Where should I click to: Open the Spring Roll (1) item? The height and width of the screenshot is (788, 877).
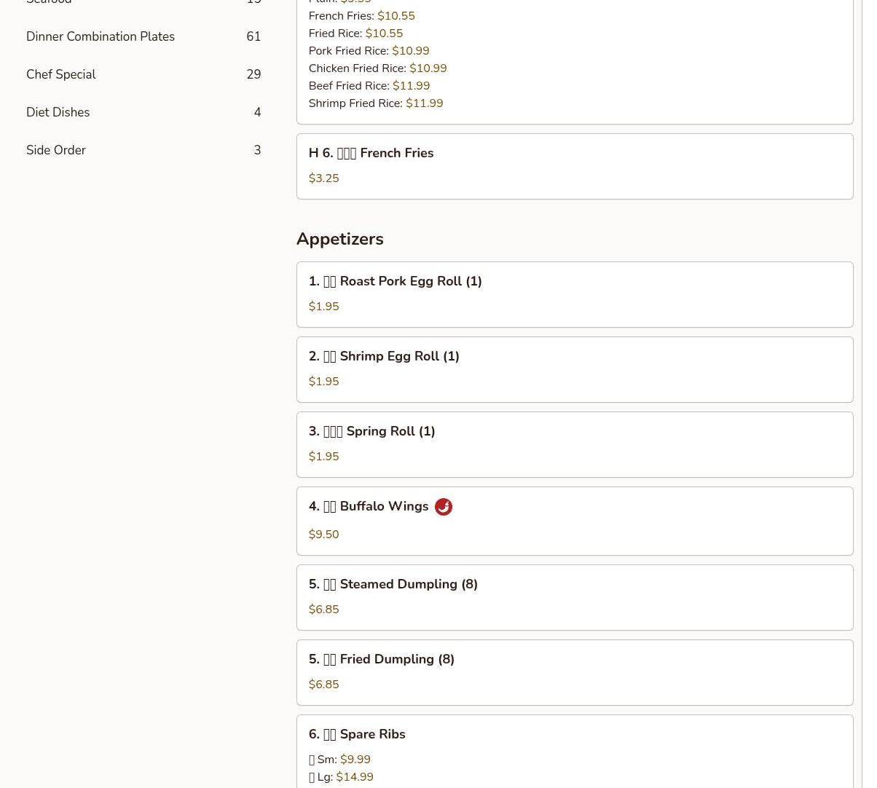coord(371,431)
